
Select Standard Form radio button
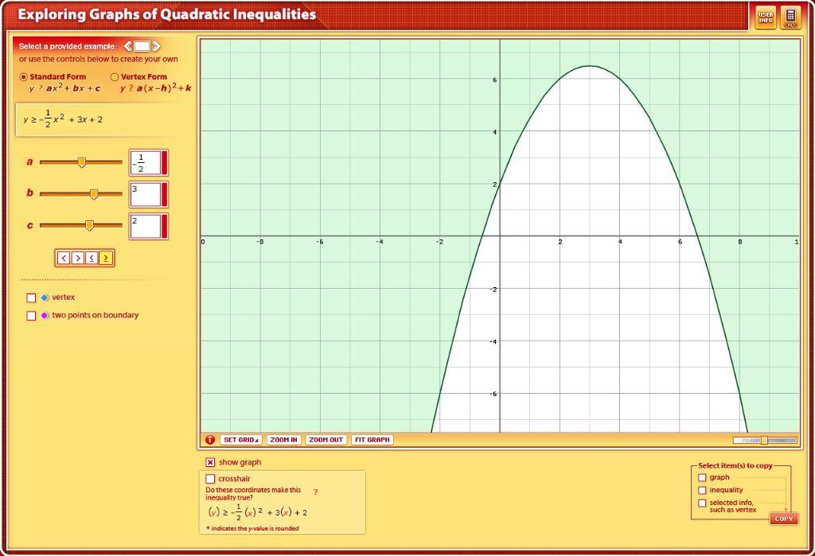[x=23, y=77]
